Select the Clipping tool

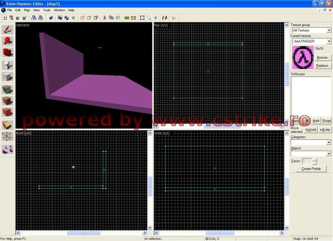[x=7, y=124]
